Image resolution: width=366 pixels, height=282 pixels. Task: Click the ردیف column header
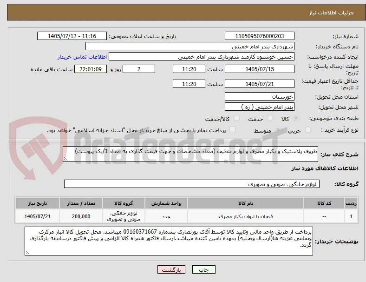pyautogui.click(x=351, y=203)
